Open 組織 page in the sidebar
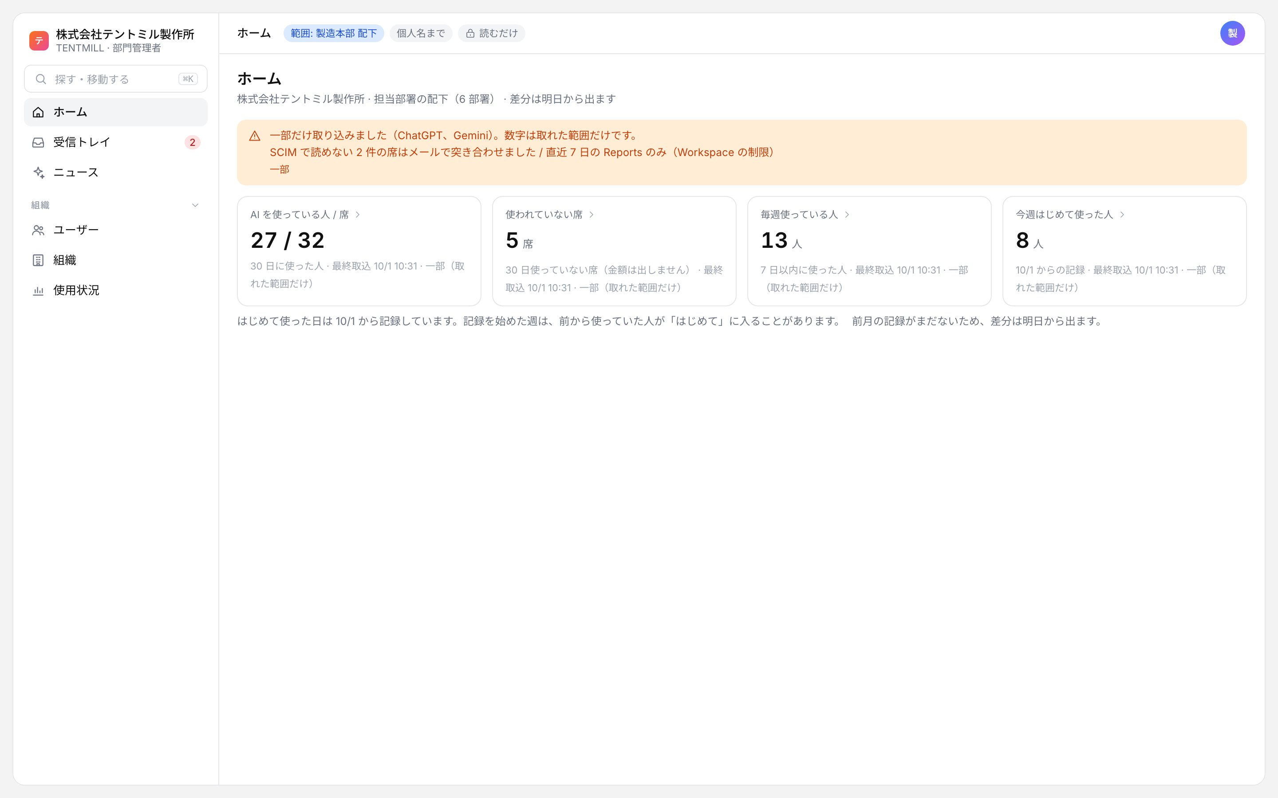Screen dimensions: 1278x798 pyautogui.click(x=116, y=260)
